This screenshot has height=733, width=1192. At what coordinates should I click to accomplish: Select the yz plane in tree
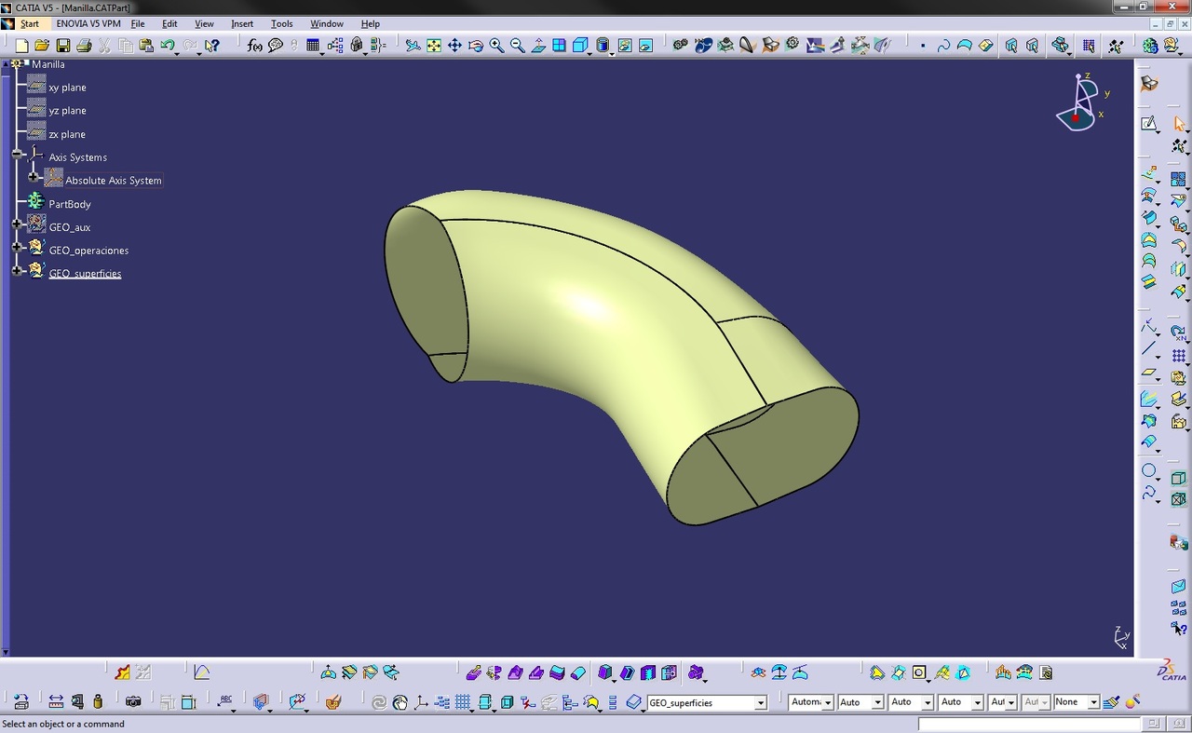pos(67,110)
